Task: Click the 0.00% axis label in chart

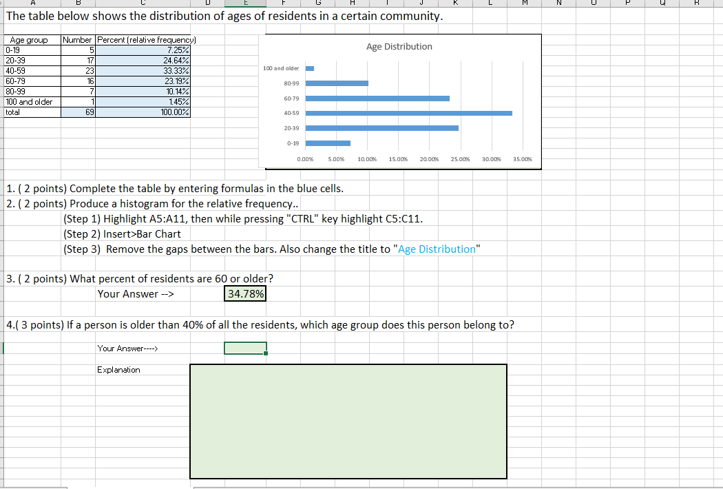Action: 305,159
